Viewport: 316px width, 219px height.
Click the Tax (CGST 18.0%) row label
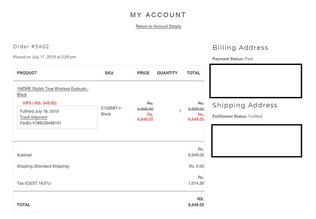pyautogui.click(x=34, y=183)
